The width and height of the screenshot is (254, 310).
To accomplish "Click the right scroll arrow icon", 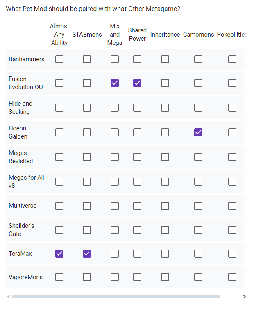I will pos(244,296).
